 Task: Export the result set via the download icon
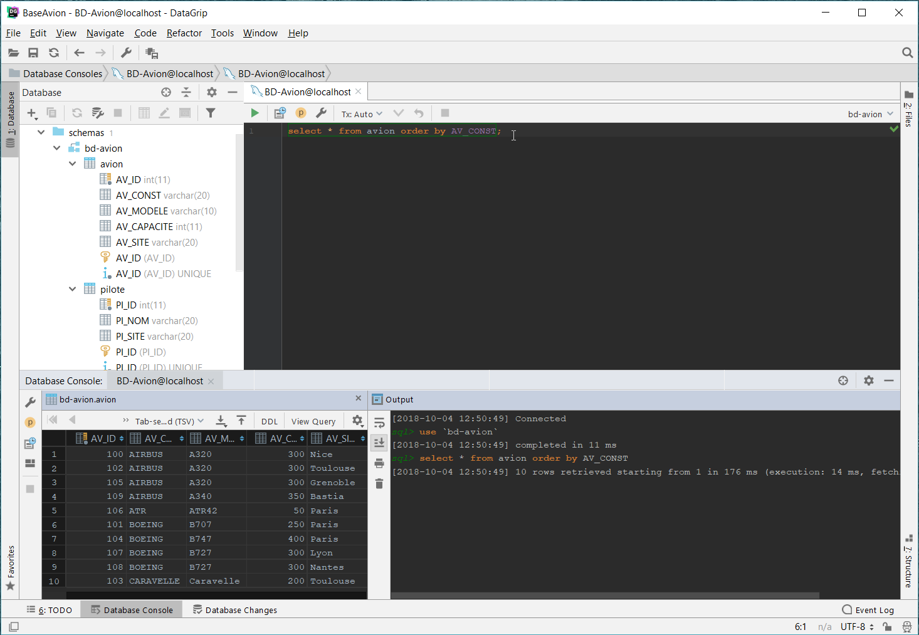tap(221, 420)
